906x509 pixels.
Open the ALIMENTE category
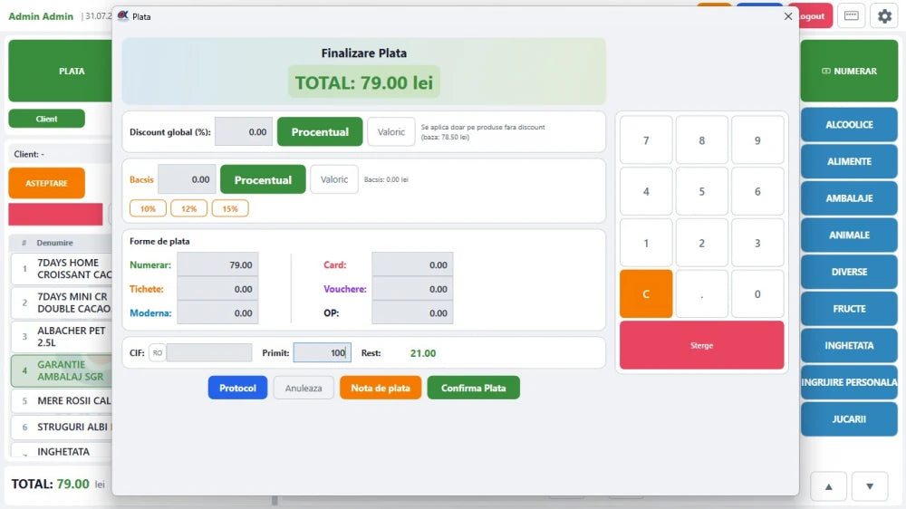[x=849, y=161]
